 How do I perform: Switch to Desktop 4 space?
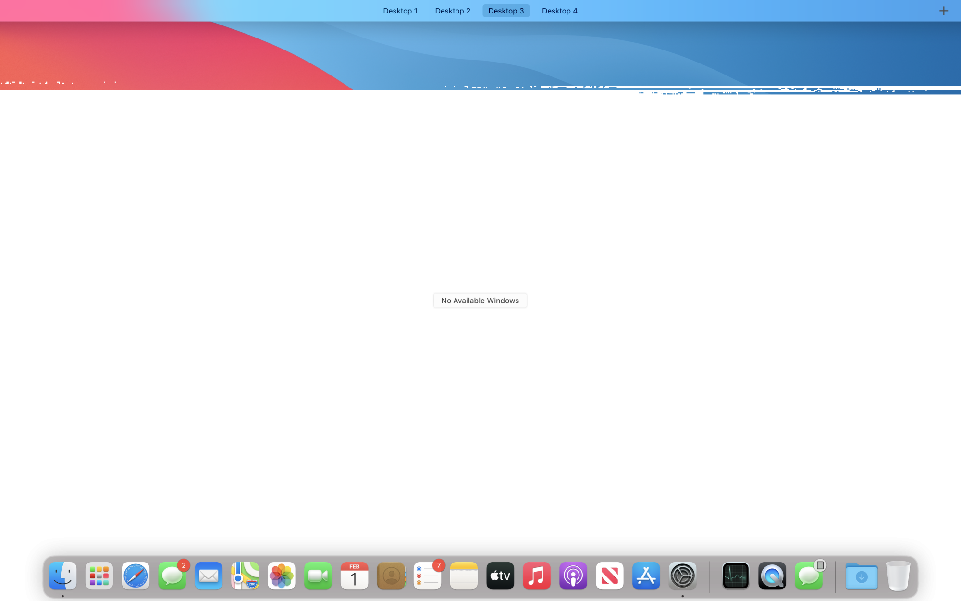tap(560, 11)
